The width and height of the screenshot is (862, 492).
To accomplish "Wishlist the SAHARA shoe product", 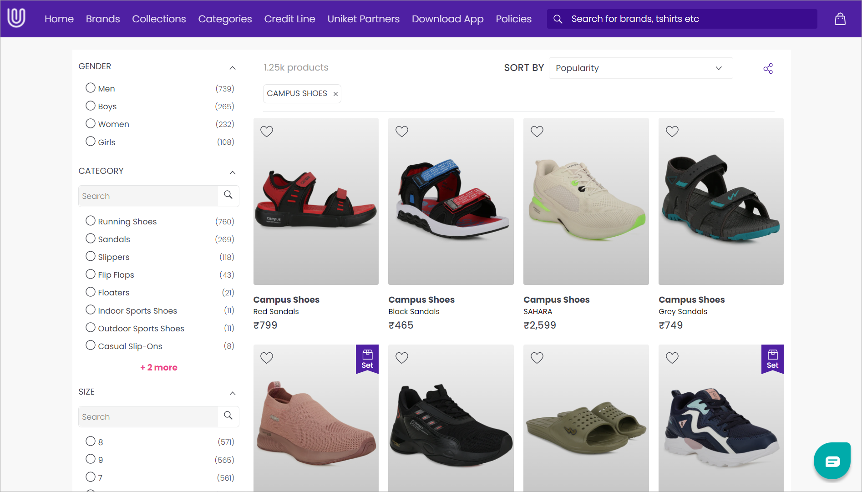I will pyautogui.click(x=537, y=131).
